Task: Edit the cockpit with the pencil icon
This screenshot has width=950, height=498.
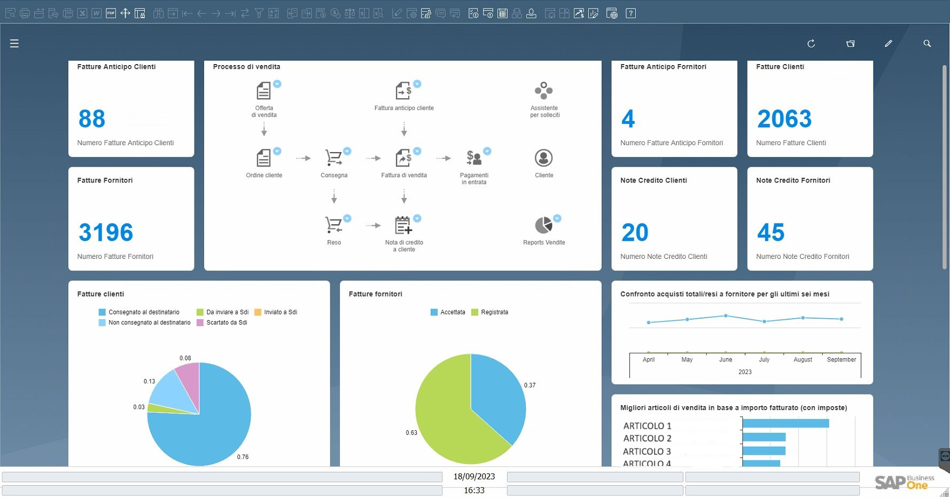Action: [889, 43]
